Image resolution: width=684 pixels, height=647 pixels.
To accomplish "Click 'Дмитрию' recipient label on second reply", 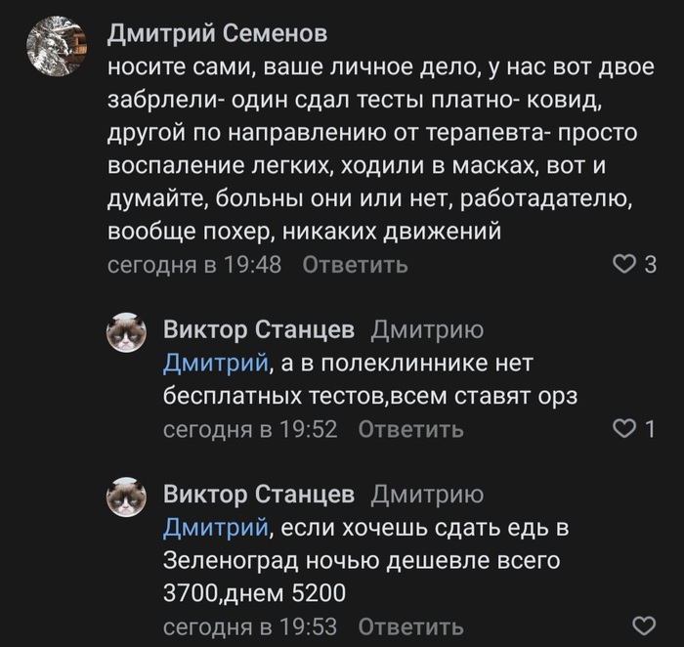I will pos(428,494).
